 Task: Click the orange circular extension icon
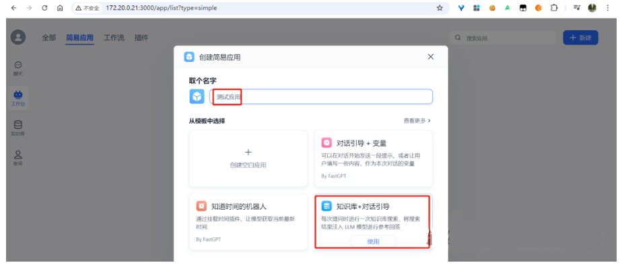pyautogui.click(x=539, y=8)
